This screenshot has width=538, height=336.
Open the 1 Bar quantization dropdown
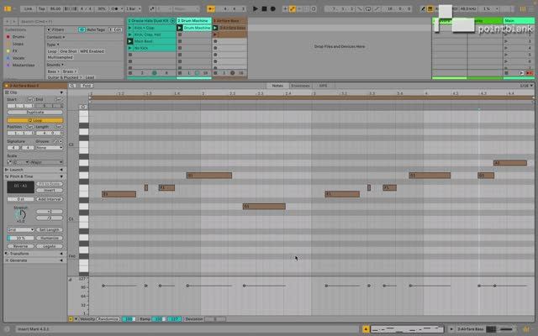[x=133, y=8]
